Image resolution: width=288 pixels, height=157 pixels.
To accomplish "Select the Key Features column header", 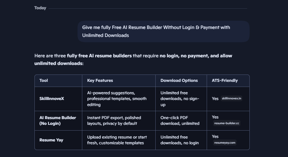I will click(100, 81).
